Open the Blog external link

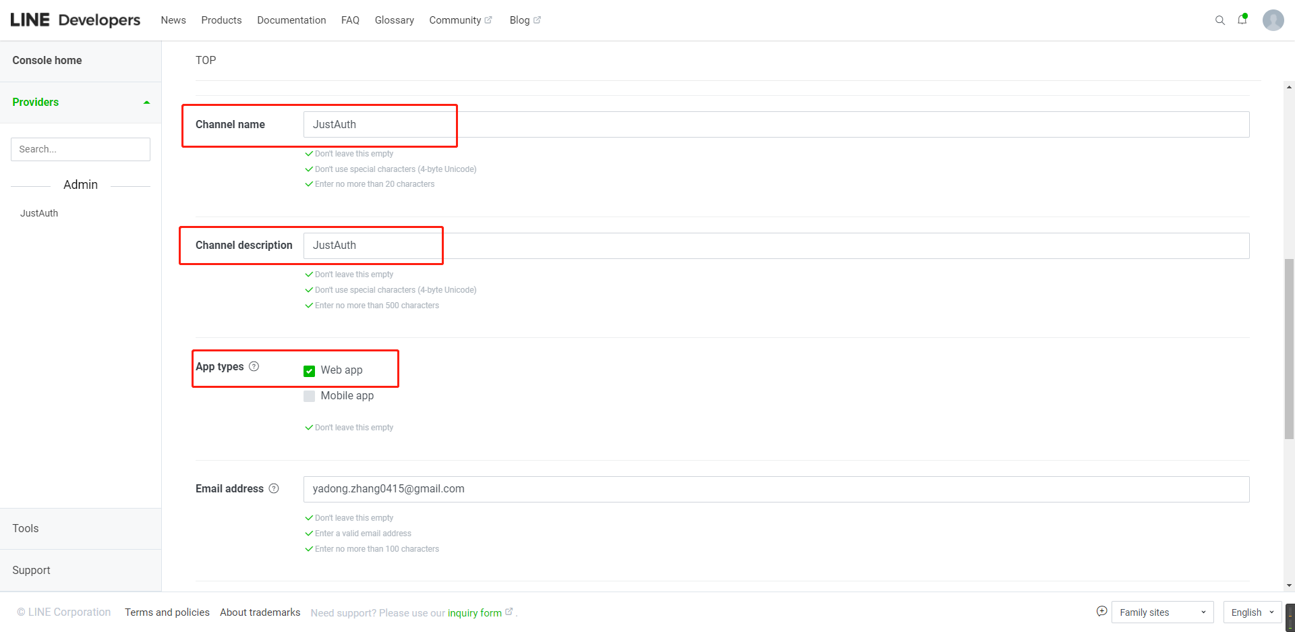tap(525, 20)
